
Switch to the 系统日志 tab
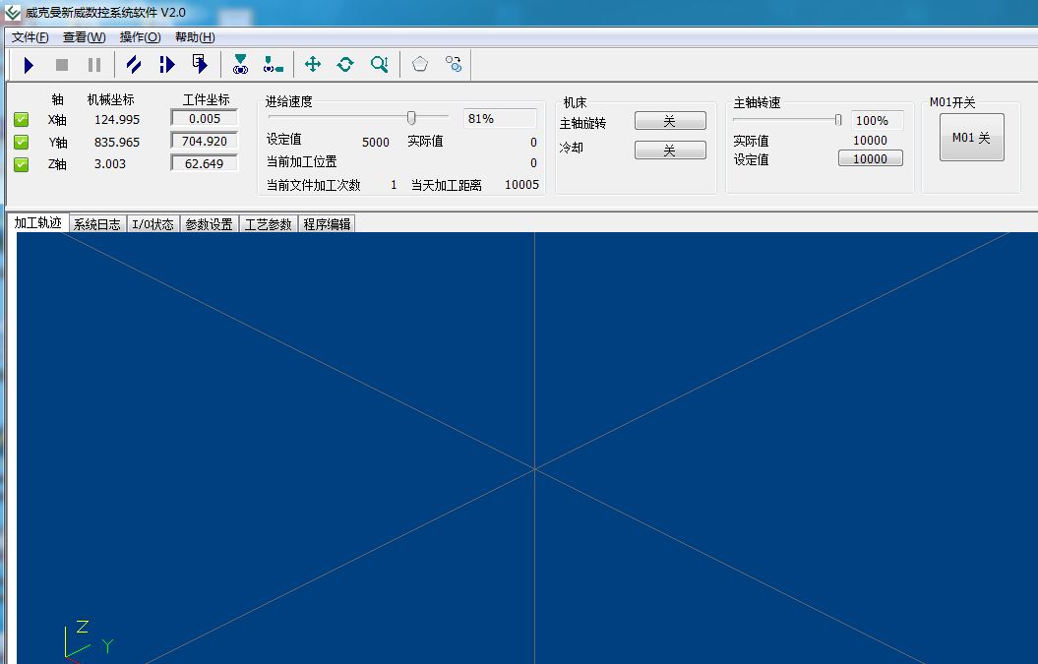point(97,224)
